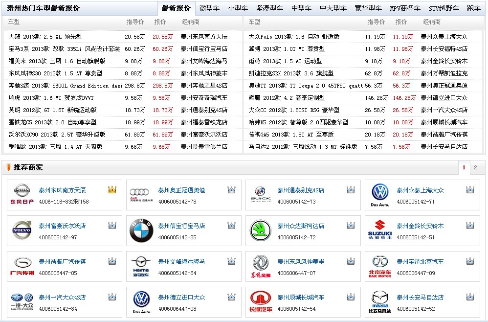Click the GAC logo for 泰州浩瀚广汽传祺
Screen dimensions: 488x322
coord(22,266)
